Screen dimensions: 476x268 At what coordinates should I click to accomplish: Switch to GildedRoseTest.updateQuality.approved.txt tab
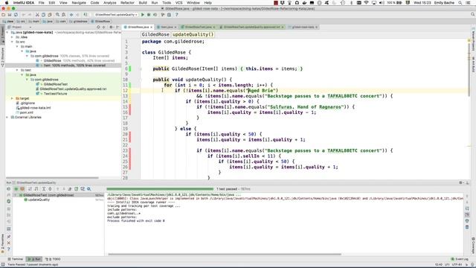click(x=251, y=27)
